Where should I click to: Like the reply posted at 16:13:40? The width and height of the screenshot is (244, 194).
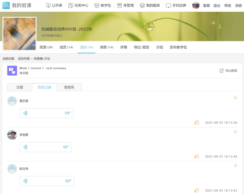[x=196, y=156]
